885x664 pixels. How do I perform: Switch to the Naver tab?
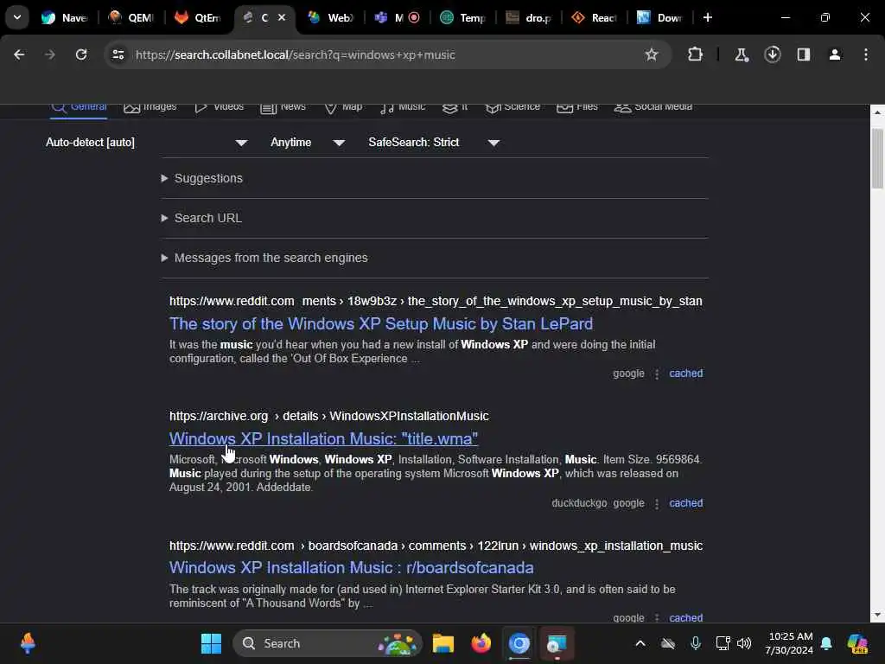[64, 17]
